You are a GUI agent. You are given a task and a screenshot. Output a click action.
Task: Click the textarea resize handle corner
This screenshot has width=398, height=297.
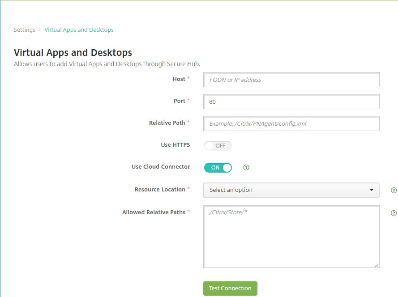(x=377, y=265)
